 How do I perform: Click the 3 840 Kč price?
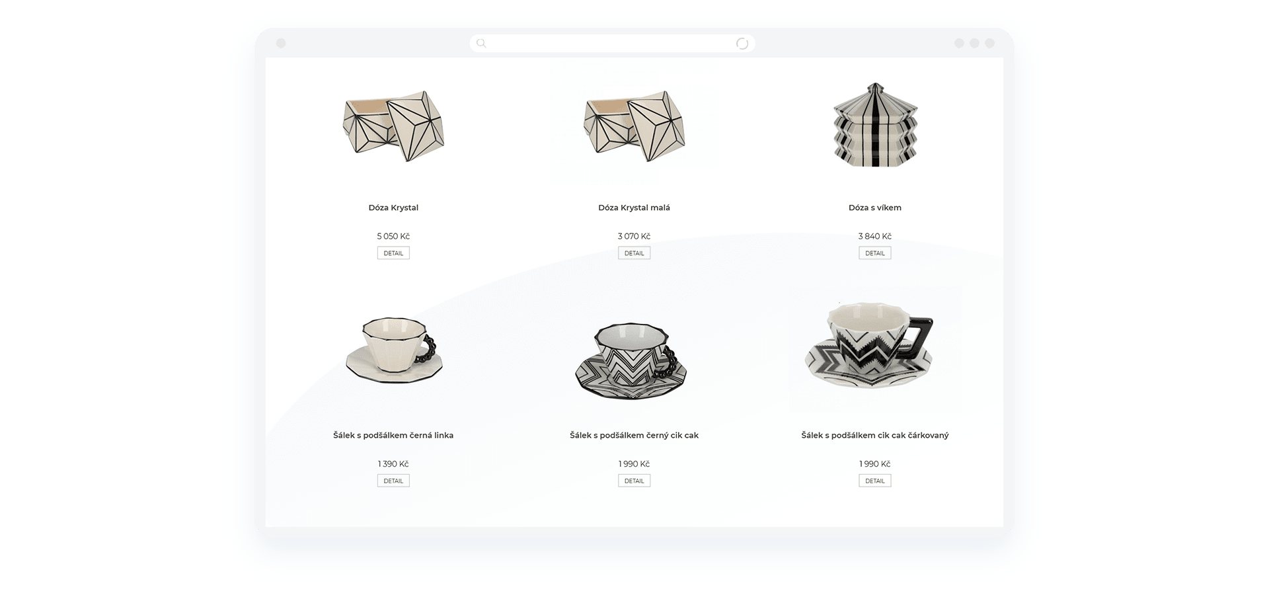tap(874, 236)
